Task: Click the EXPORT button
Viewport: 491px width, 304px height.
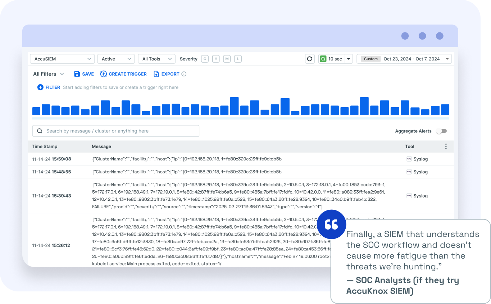Action: (x=166, y=74)
